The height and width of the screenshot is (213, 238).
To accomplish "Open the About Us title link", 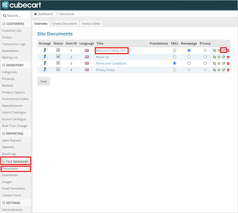I will (x=102, y=57).
